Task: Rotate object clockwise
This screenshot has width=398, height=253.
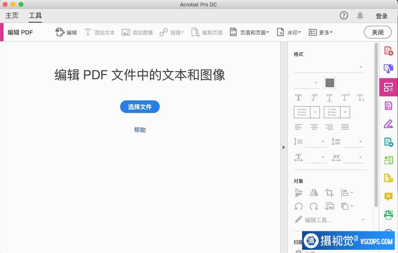Action: [314, 206]
